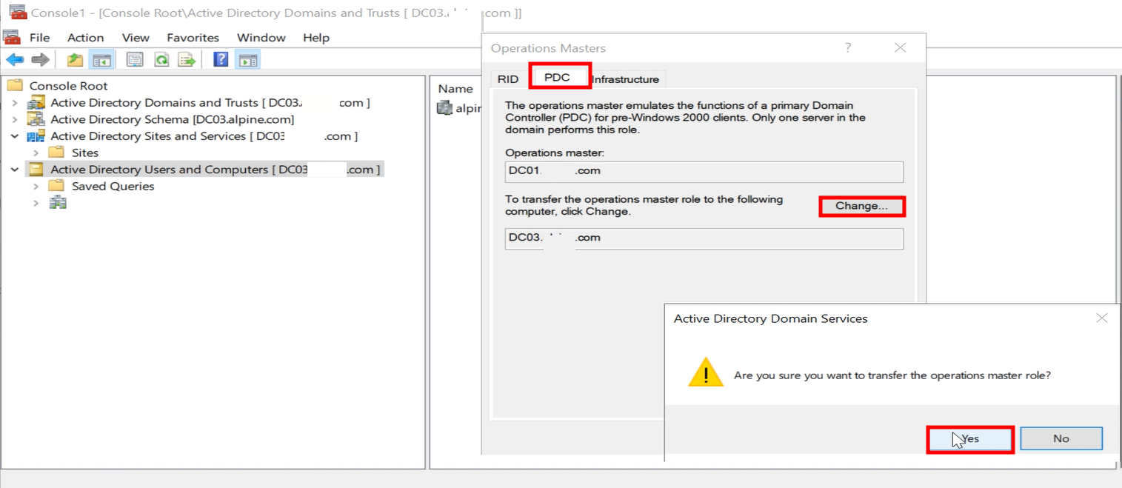Click the Sites folder icon
The image size is (1122, 488).
pyautogui.click(x=56, y=153)
